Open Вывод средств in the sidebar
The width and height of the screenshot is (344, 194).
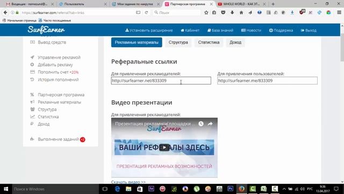[52, 42]
